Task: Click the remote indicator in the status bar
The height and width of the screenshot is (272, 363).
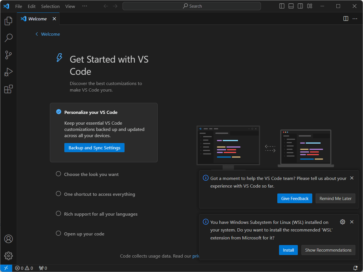Action: [6, 268]
